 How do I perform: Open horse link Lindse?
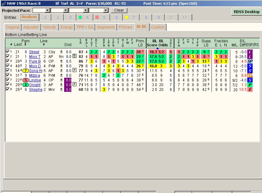click(x=35, y=80)
